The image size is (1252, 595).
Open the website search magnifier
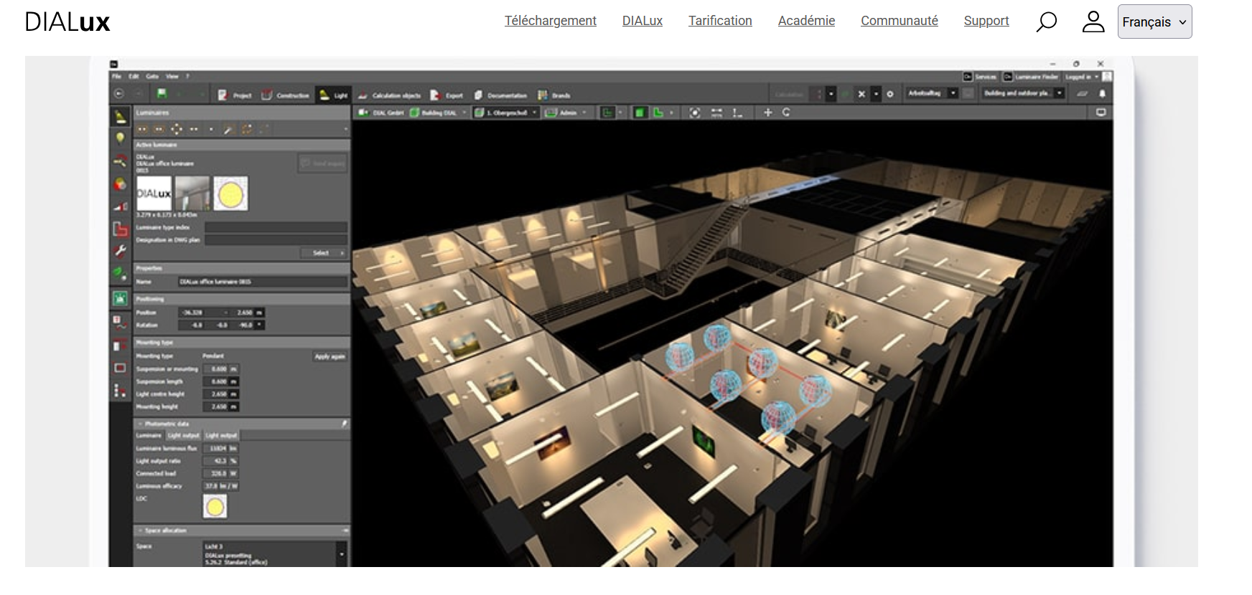(x=1046, y=22)
